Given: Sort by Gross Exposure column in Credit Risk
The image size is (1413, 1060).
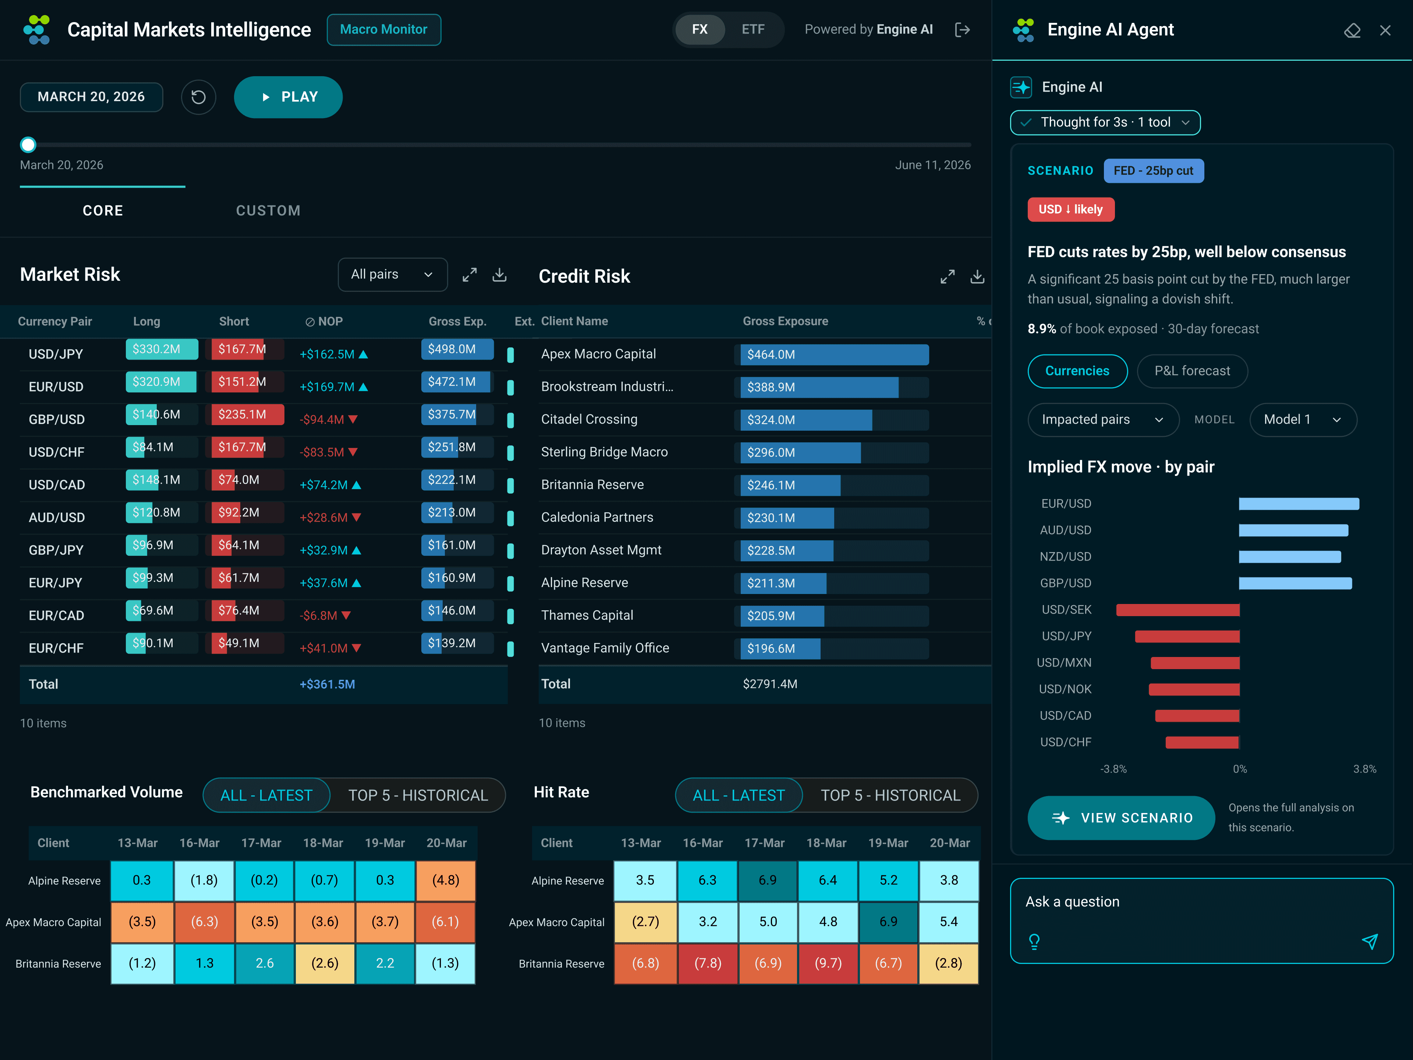Looking at the screenshot, I should [785, 321].
